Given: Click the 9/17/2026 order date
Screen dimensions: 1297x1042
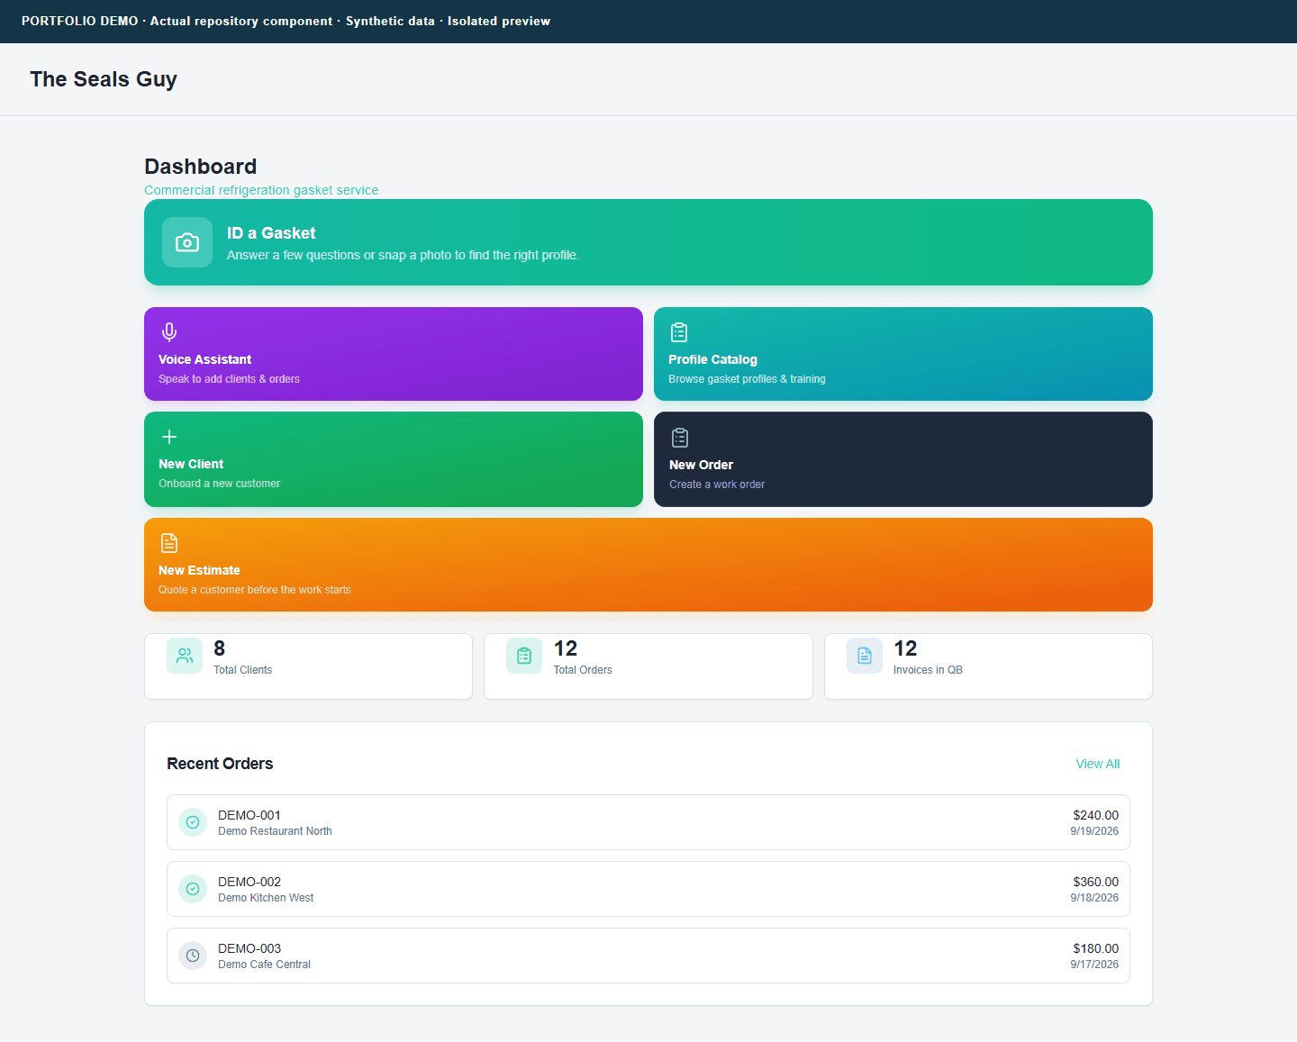Looking at the screenshot, I should click(1094, 965).
